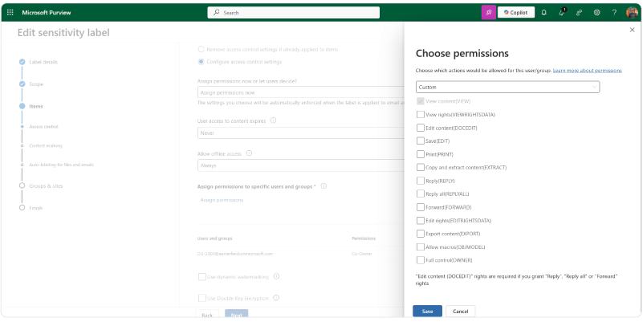Viewport: 643px width, 322px height.
Task: Check the Forward(FORWARD) permission
Action: (421, 207)
